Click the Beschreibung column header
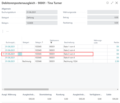 tap(69, 42)
